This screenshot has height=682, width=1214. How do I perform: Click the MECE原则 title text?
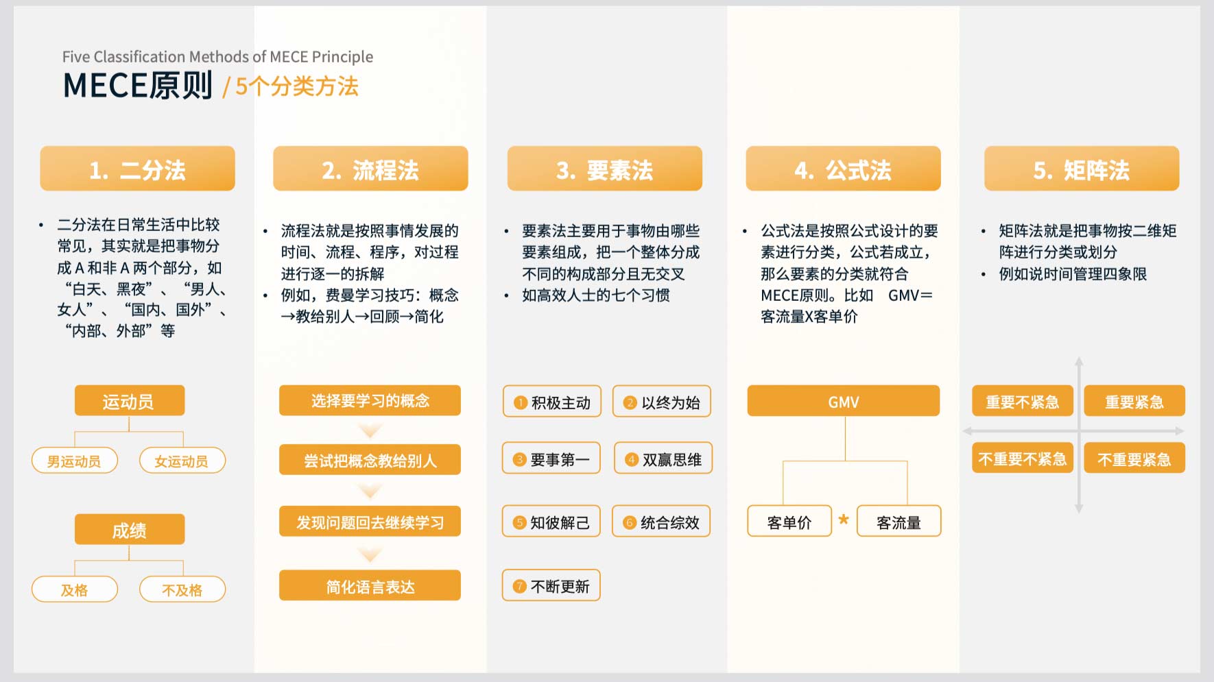tap(138, 86)
